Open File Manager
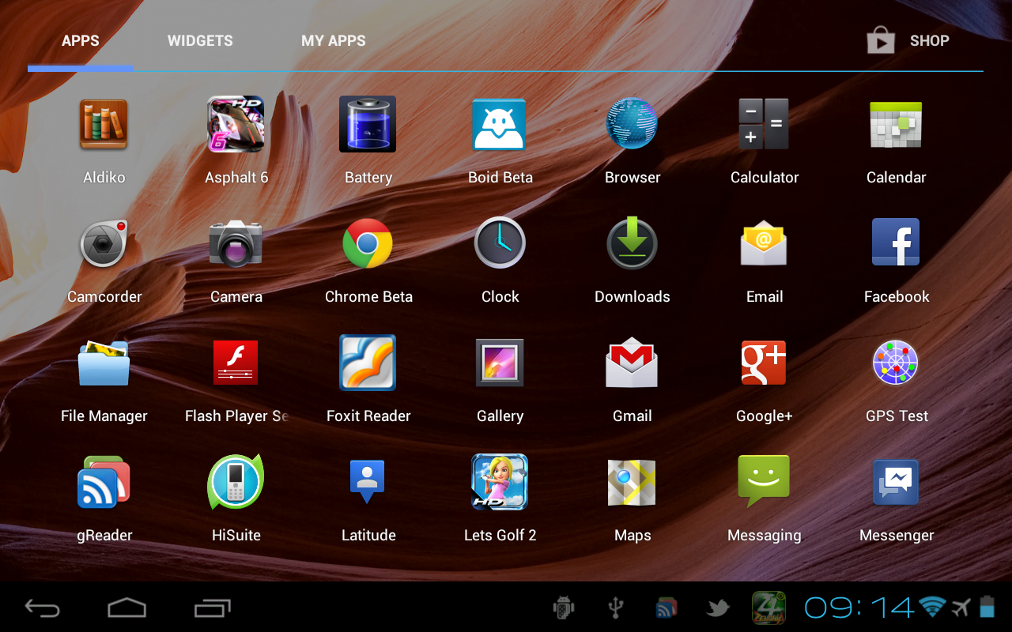 tap(104, 363)
